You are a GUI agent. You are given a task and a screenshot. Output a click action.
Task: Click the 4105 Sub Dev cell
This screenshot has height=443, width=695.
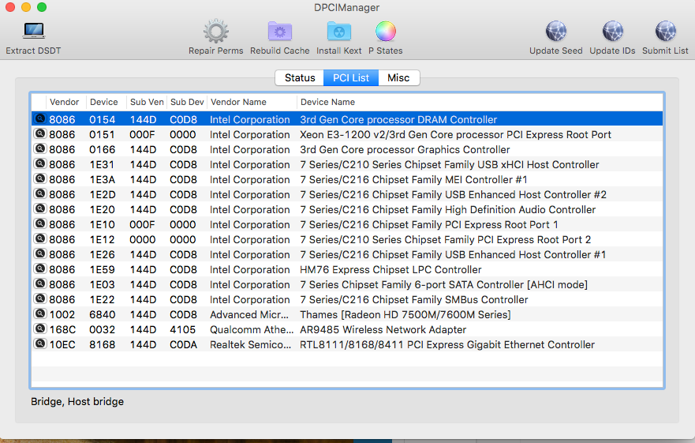(x=182, y=330)
